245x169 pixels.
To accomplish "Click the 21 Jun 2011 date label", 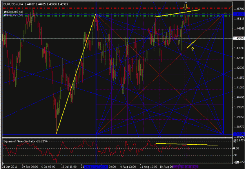I will pos(10,167).
